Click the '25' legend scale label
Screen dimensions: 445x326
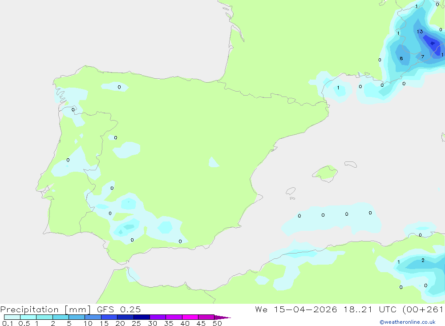click(136, 323)
